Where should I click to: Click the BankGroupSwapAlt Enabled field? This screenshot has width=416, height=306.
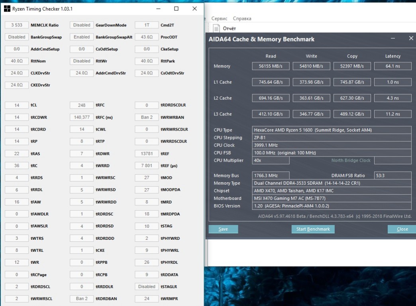coord(82,37)
